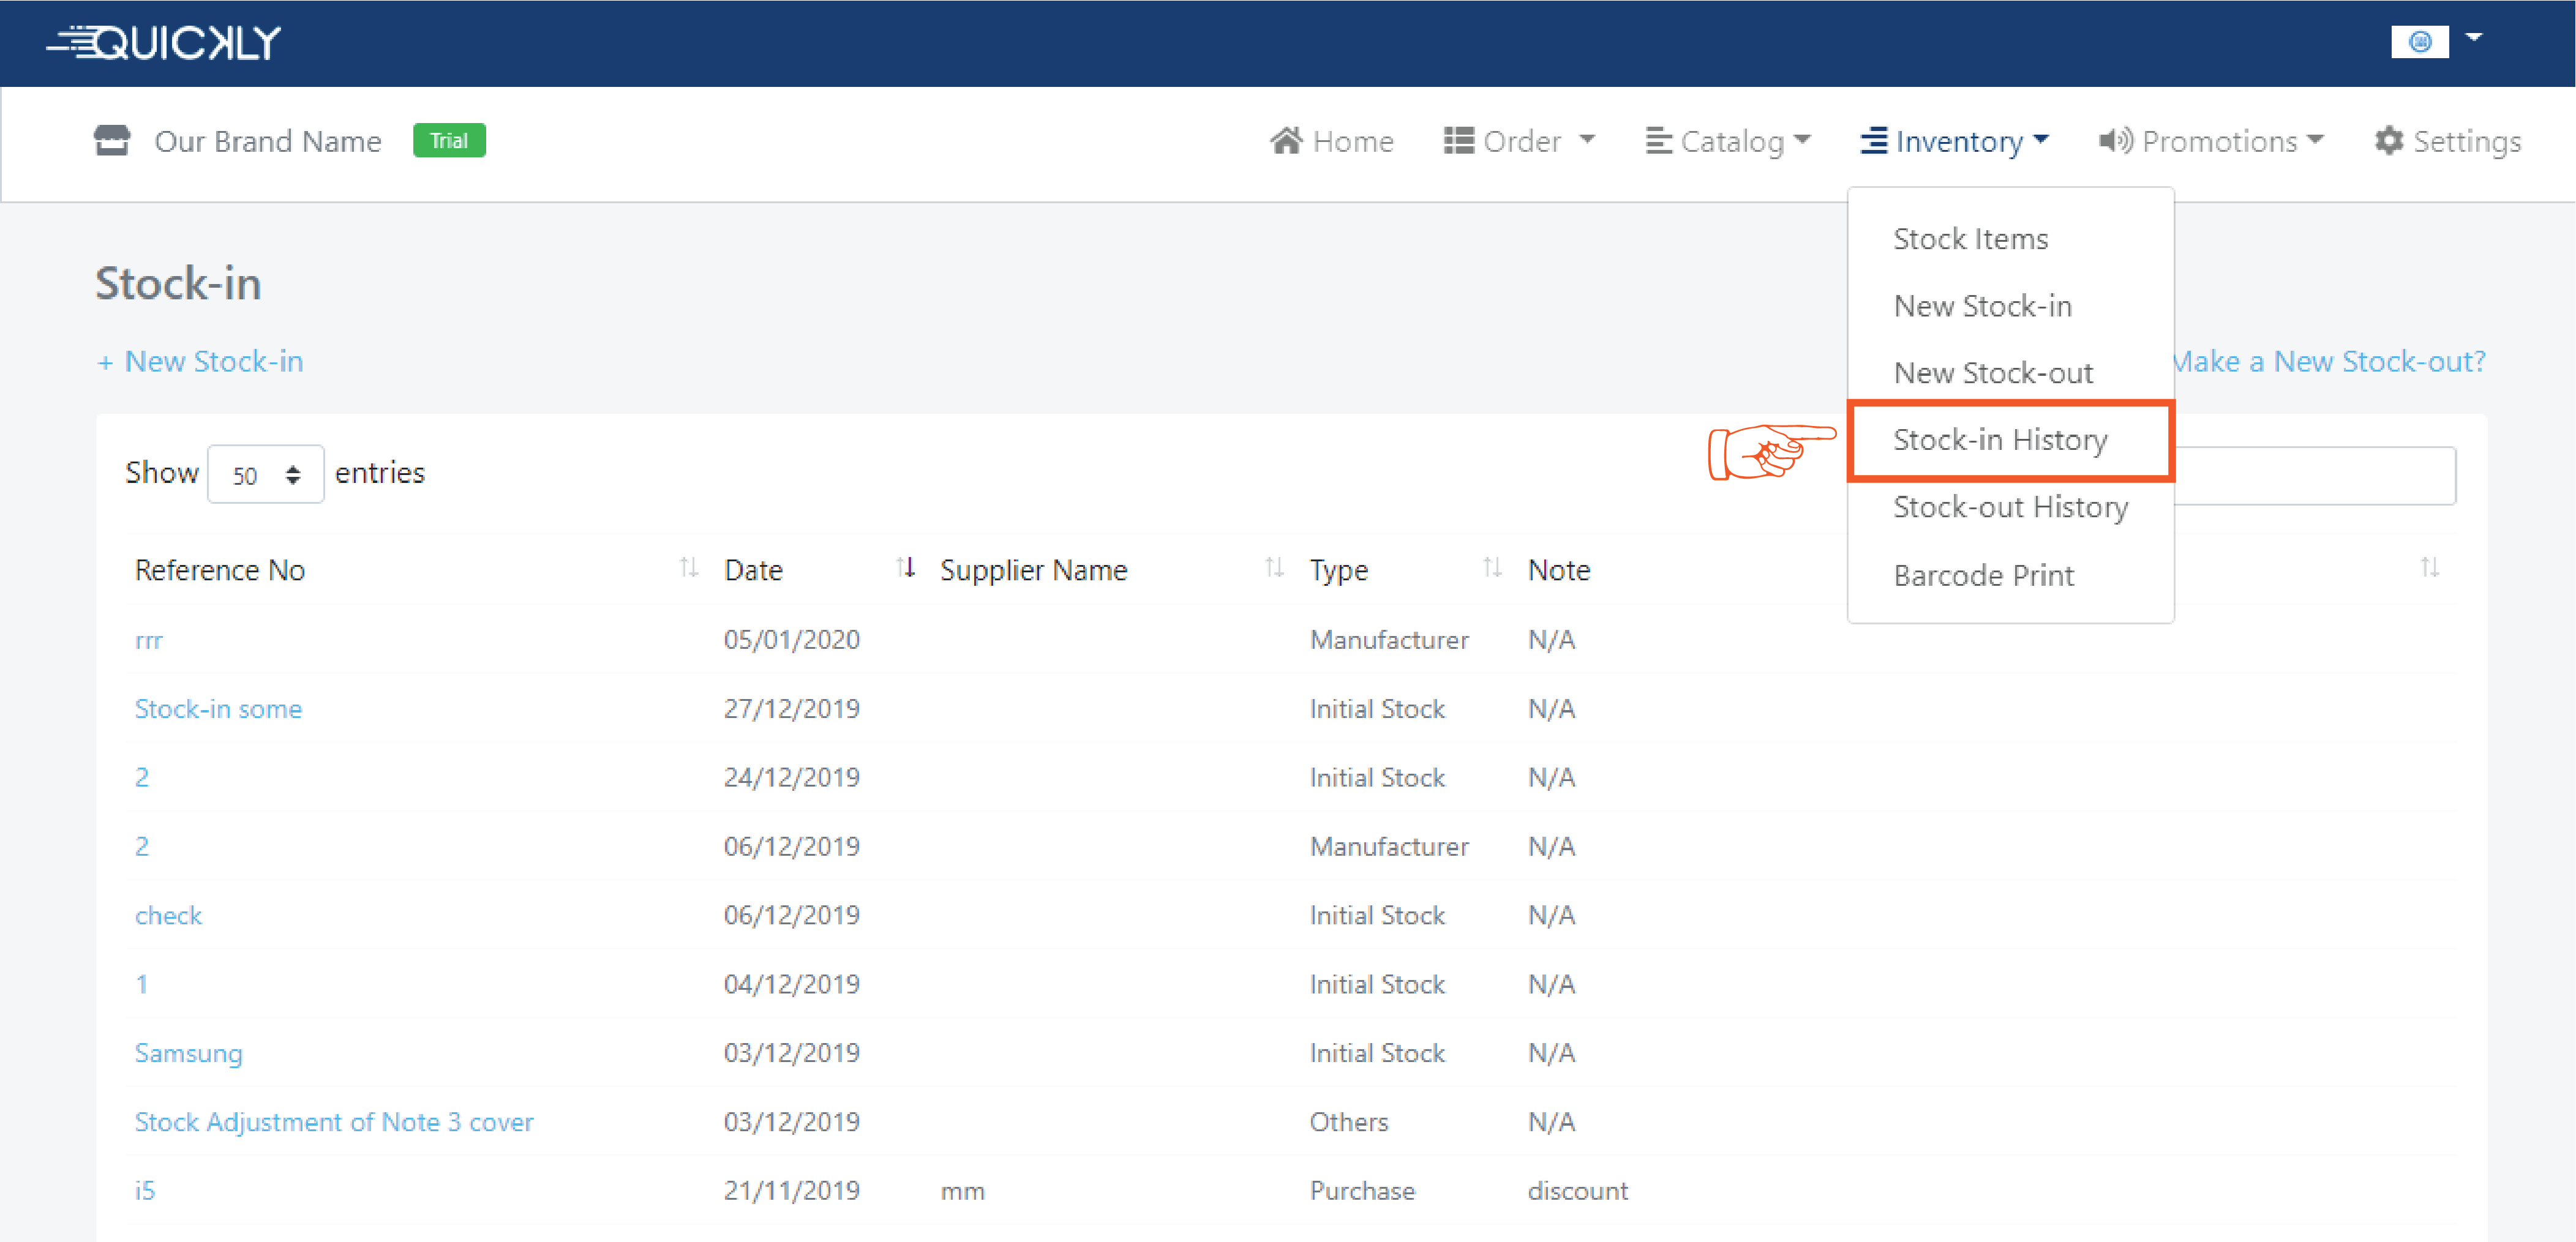Select Stock-in History menu item

pyautogui.click(x=2000, y=440)
